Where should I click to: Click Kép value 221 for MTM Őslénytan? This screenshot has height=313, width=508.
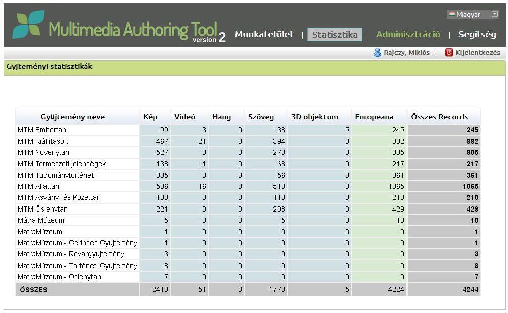tap(162, 209)
